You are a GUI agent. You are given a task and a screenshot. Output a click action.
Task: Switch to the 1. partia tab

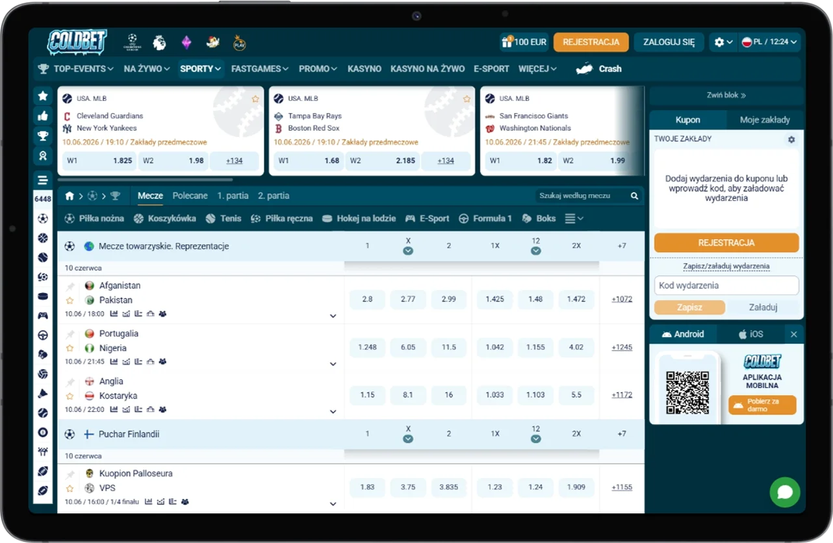pyautogui.click(x=233, y=196)
